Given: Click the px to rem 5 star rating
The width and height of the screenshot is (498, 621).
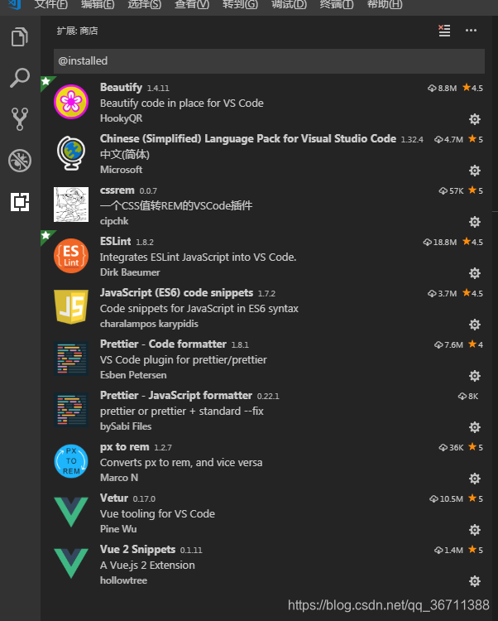Looking at the screenshot, I should coord(476,447).
